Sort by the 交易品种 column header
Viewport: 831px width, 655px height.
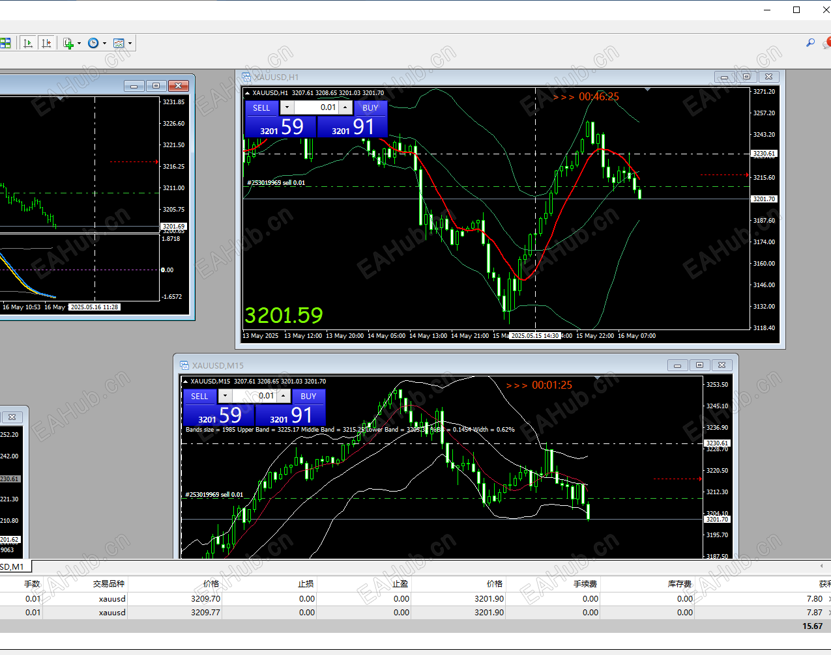click(x=109, y=584)
